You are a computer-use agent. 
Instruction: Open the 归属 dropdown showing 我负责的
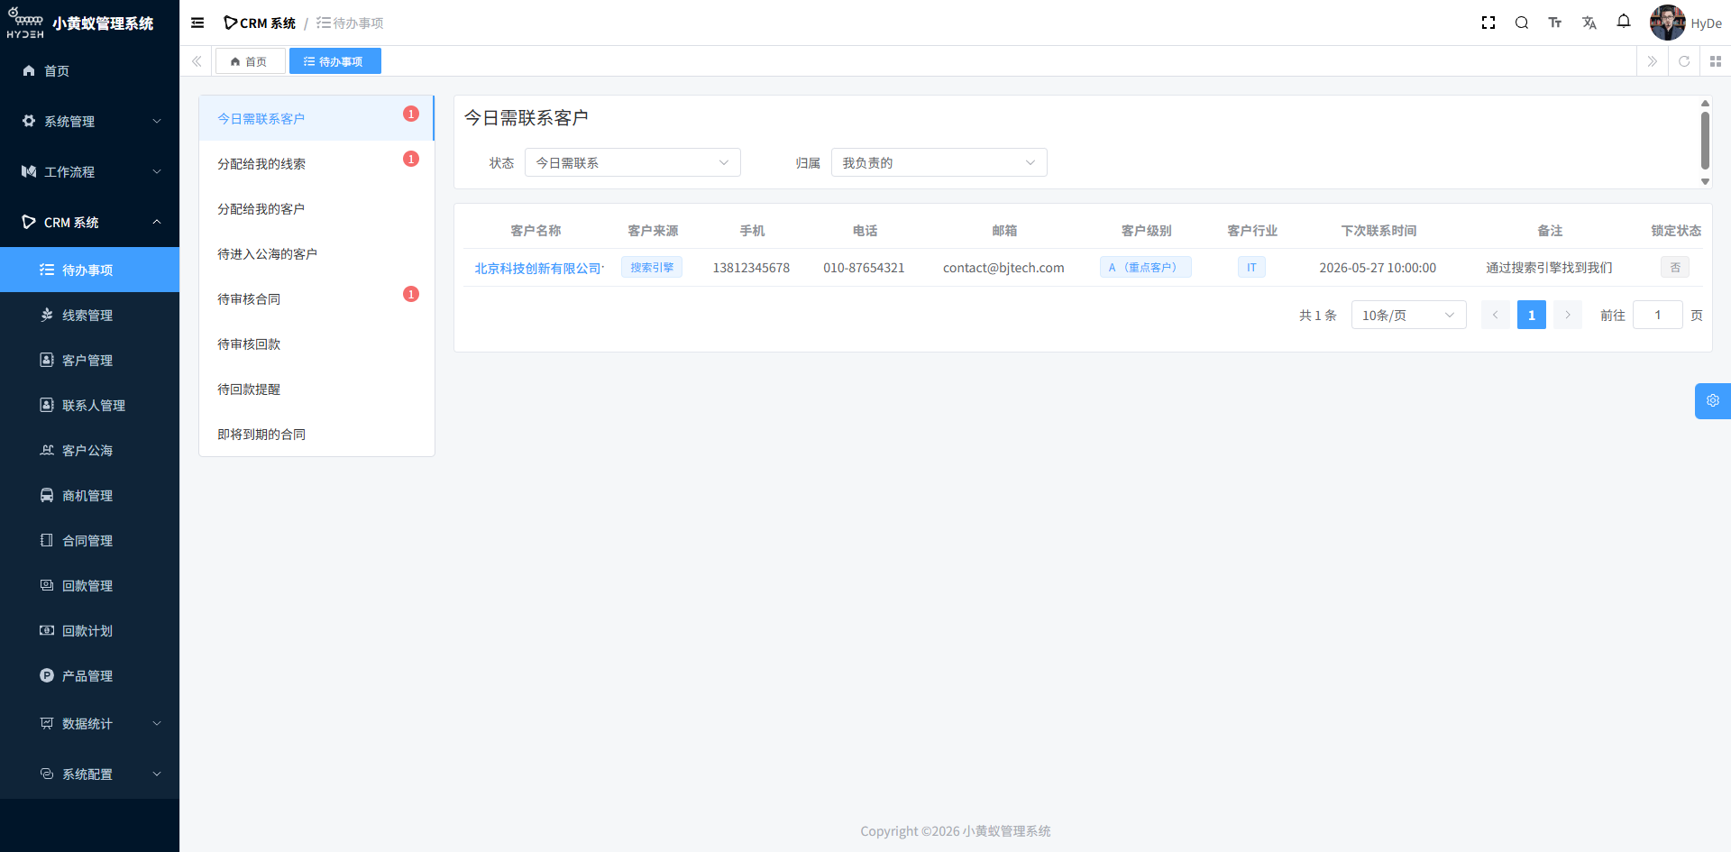939,162
